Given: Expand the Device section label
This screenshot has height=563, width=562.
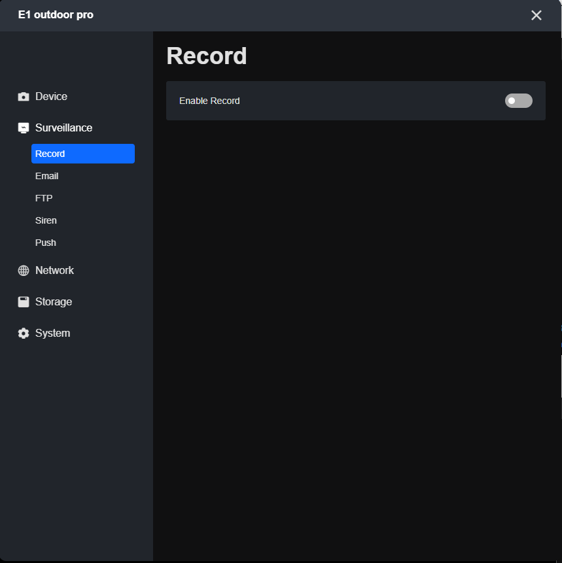Looking at the screenshot, I should point(51,97).
